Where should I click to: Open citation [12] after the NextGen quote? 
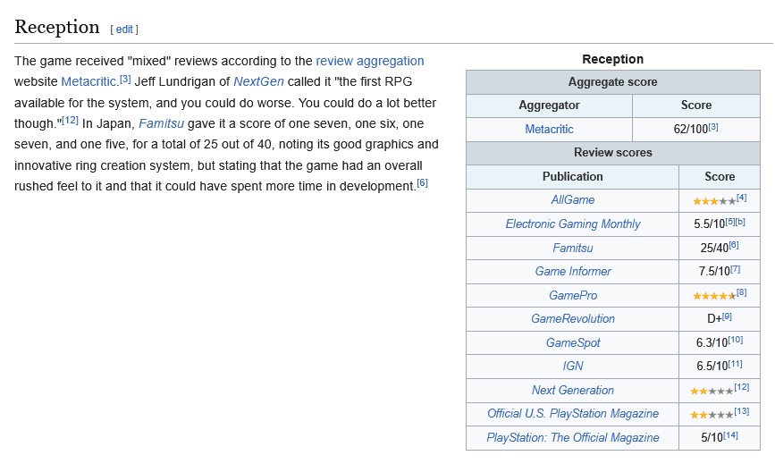pyautogui.click(x=71, y=120)
